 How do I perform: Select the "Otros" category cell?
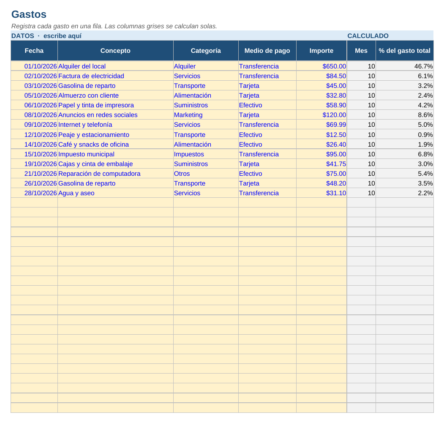(x=206, y=174)
